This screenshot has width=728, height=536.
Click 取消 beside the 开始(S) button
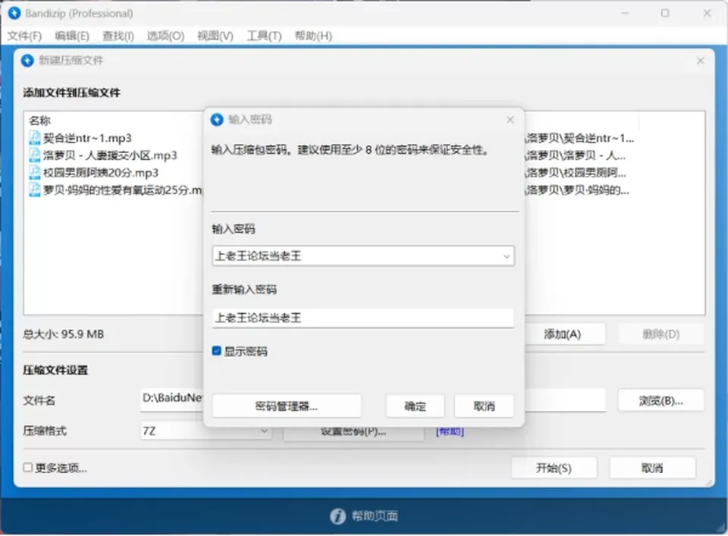pyautogui.click(x=652, y=468)
